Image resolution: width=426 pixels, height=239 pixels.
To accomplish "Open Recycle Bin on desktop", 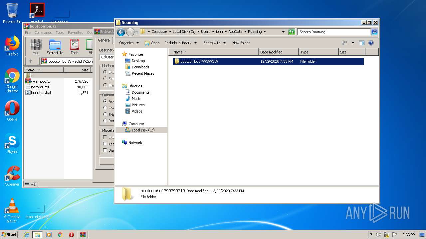I will pyautogui.click(x=12, y=13).
